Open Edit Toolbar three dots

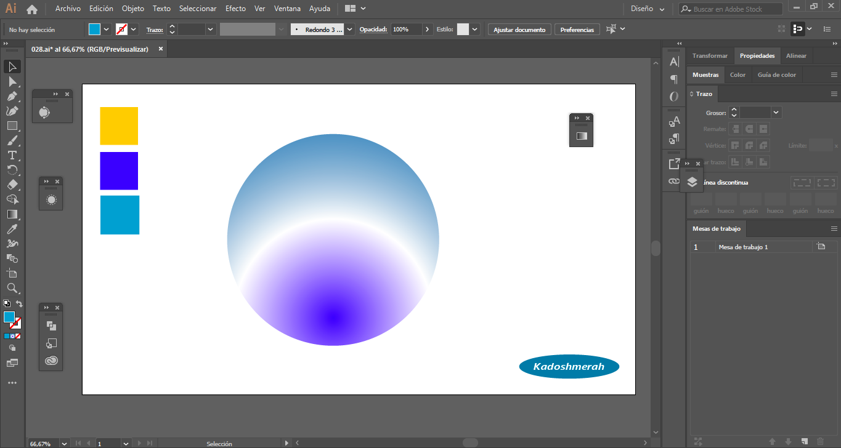point(12,383)
